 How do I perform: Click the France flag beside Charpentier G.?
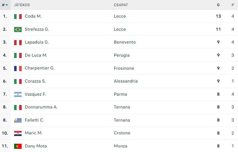(x=18, y=68)
